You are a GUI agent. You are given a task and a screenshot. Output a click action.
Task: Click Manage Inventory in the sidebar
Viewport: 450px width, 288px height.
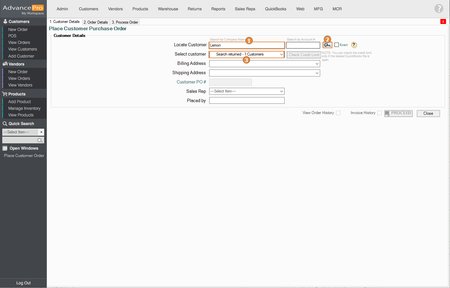click(x=24, y=108)
